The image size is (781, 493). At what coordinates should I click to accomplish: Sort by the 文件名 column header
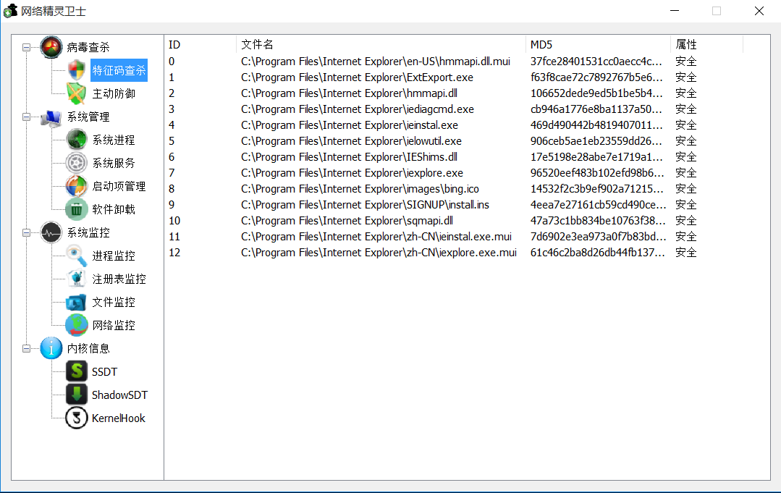[x=381, y=44]
